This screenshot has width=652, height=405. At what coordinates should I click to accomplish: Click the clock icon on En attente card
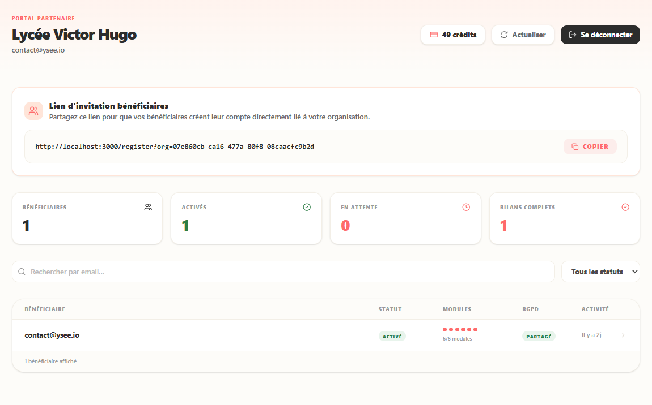pyautogui.click(x=466, y=207)
